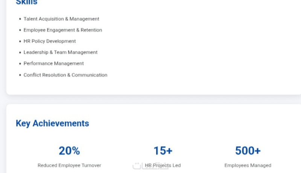301x173 pixels.
Task: Click the Leadership & Team Management entry
Action: [61, 52]
